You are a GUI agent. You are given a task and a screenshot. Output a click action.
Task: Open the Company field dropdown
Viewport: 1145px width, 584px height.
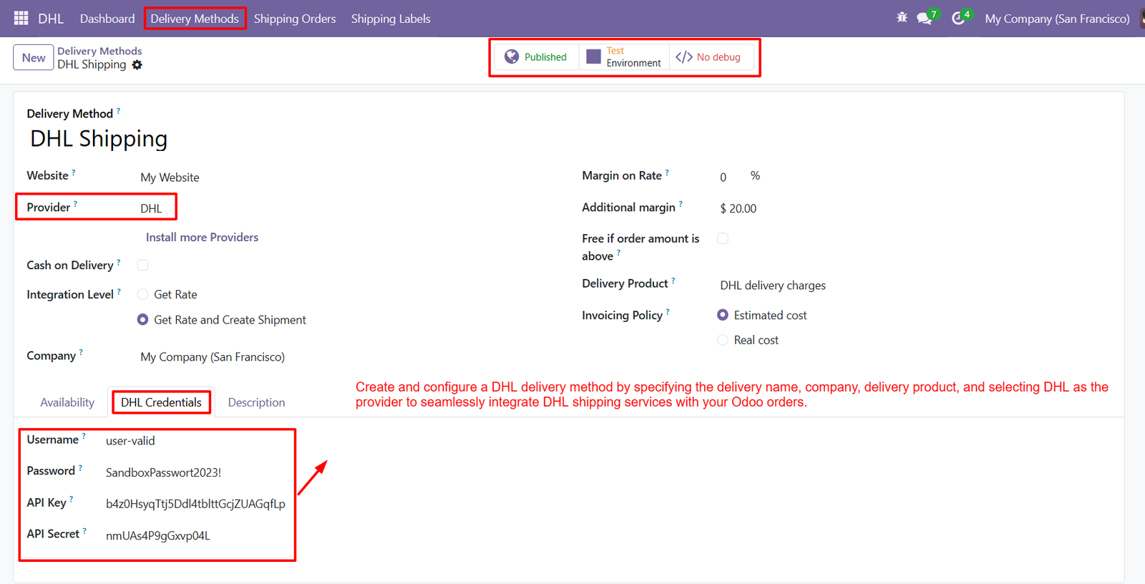(213, 357)
